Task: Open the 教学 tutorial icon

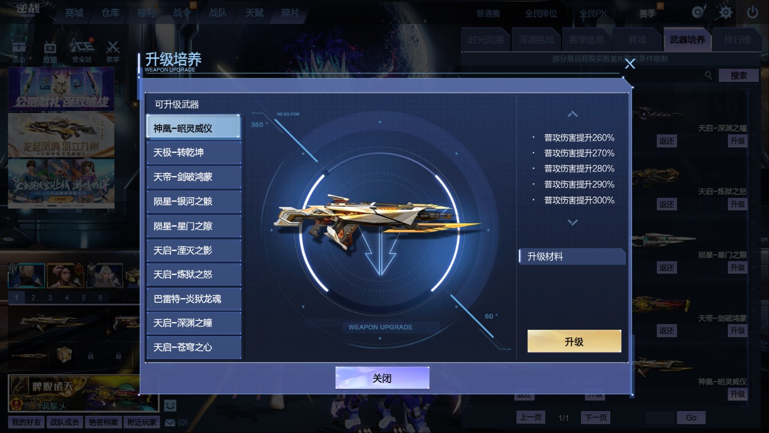Action: 113,51
